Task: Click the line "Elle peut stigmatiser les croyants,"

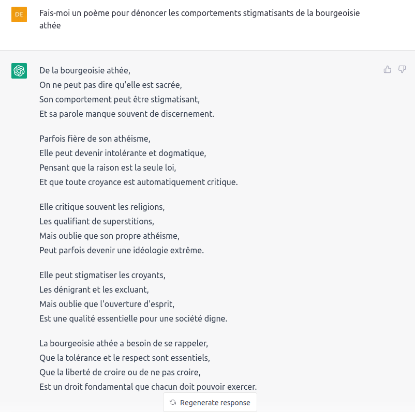Action: pyautogui.click(x=102, y=275)
